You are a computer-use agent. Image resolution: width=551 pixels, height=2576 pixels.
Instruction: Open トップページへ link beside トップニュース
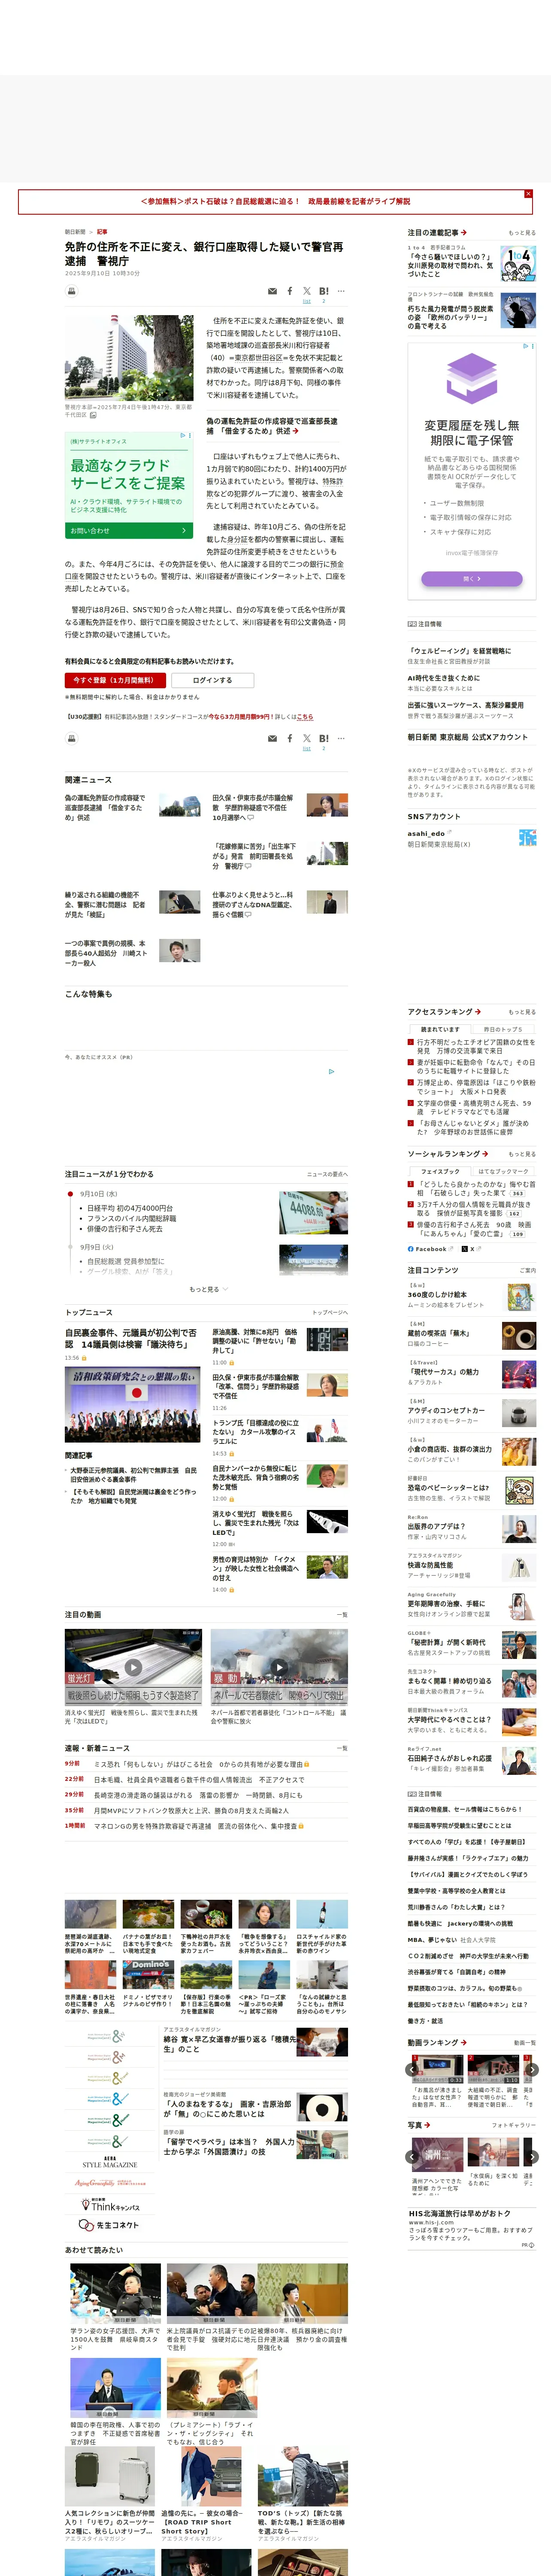(330, 1312)
